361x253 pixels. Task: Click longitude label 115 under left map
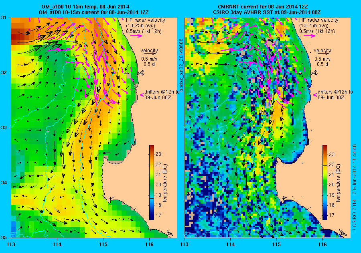click(x=103, y=245)
